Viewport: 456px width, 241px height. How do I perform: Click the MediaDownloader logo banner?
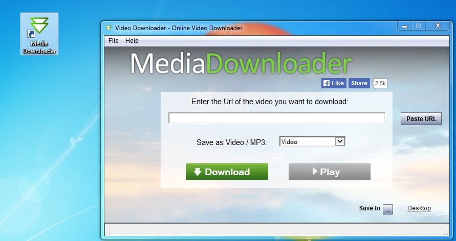coord(241,63)
